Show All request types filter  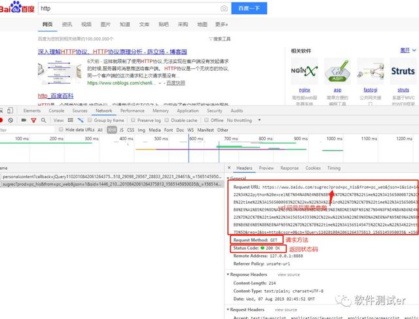coord(100,130)
